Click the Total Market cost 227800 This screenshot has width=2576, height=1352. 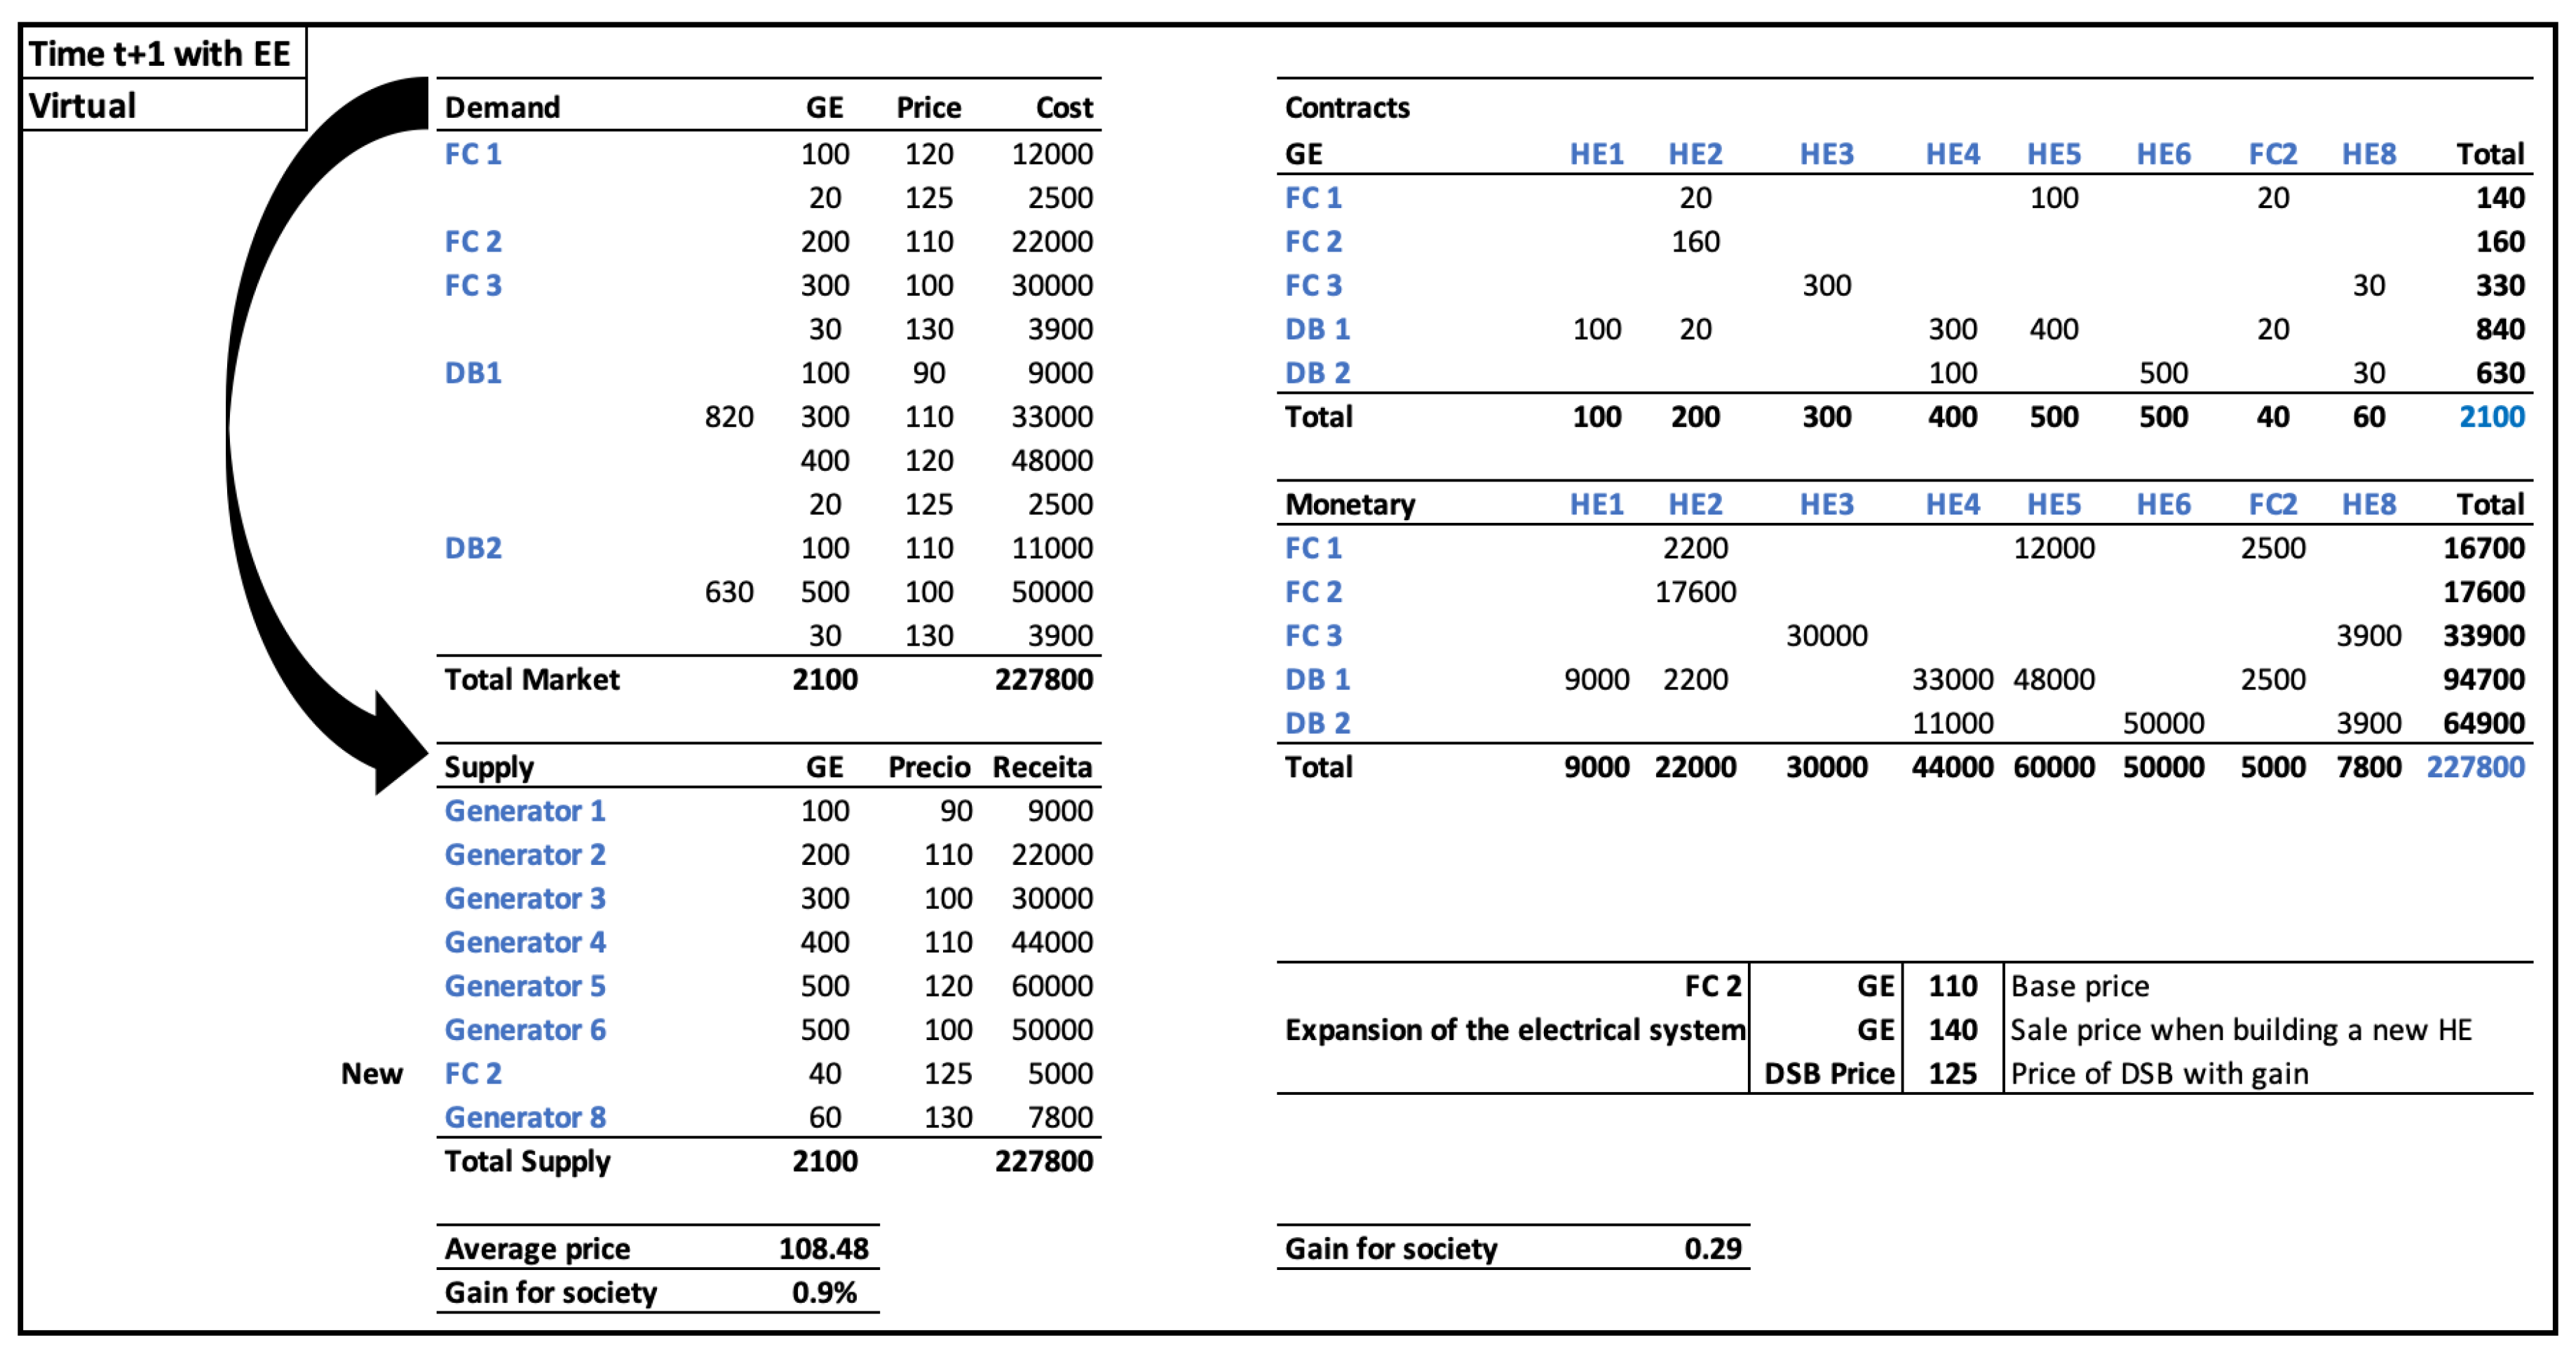(1043, 679)
